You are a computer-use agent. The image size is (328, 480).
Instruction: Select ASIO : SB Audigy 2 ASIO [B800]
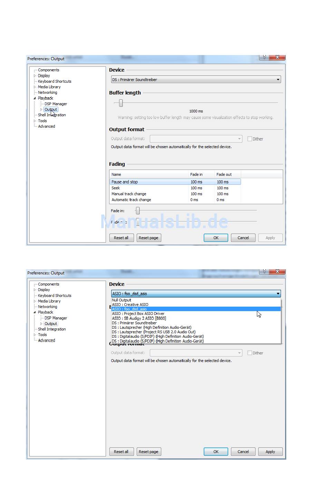pyautogui.click(x=196, y=318)
